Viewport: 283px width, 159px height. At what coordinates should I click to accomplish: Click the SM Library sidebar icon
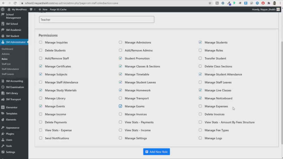tap(3, 93)
